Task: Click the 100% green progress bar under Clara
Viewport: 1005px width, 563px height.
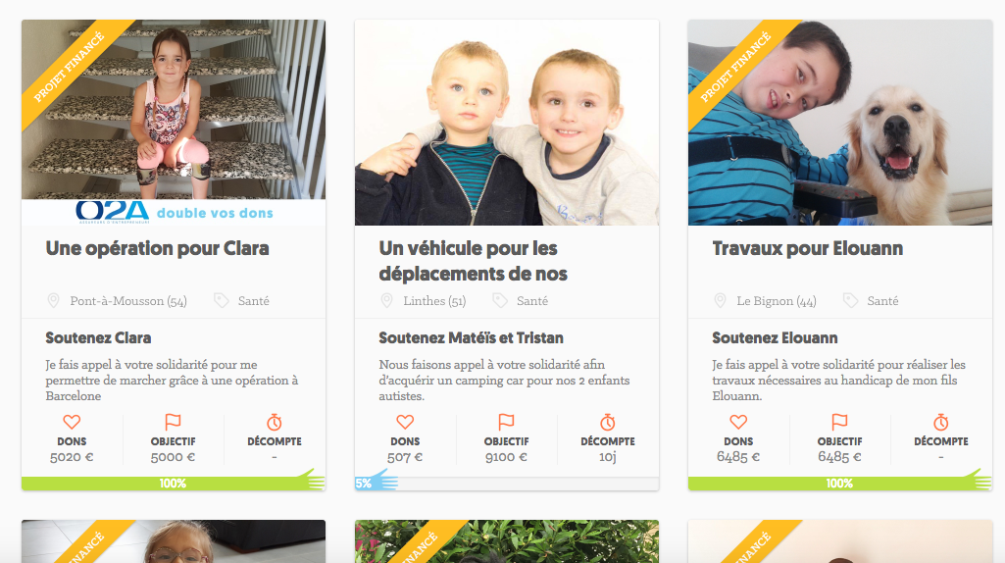Action: (174, 484)
